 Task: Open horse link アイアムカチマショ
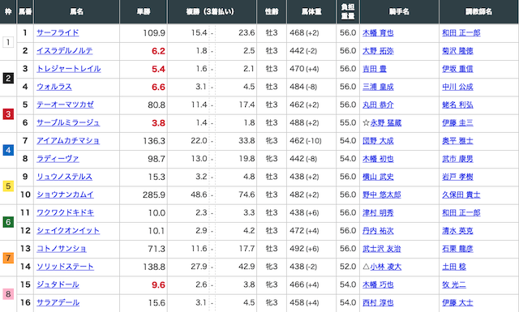(68, 141)
